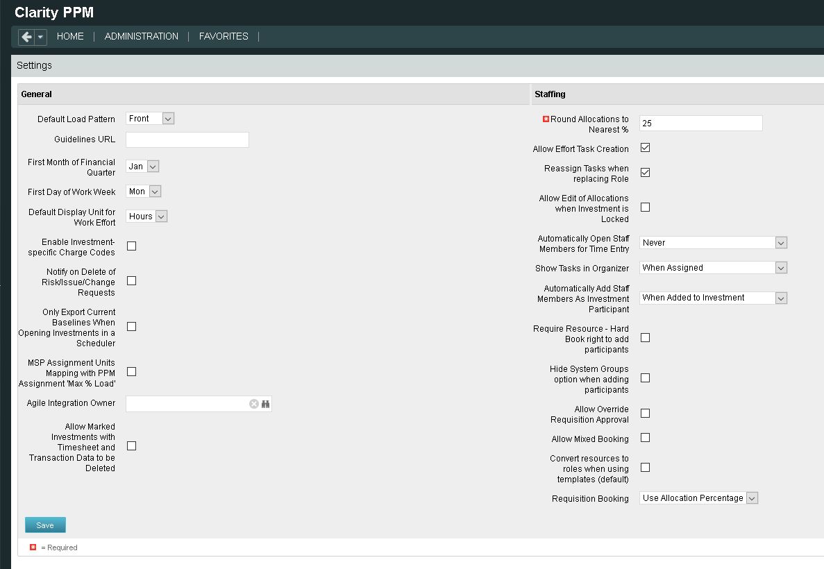Uncheck Reassign Tasks when replacing Role
Viewport: 824px width, 569px height.
click(x=646, y=172)
